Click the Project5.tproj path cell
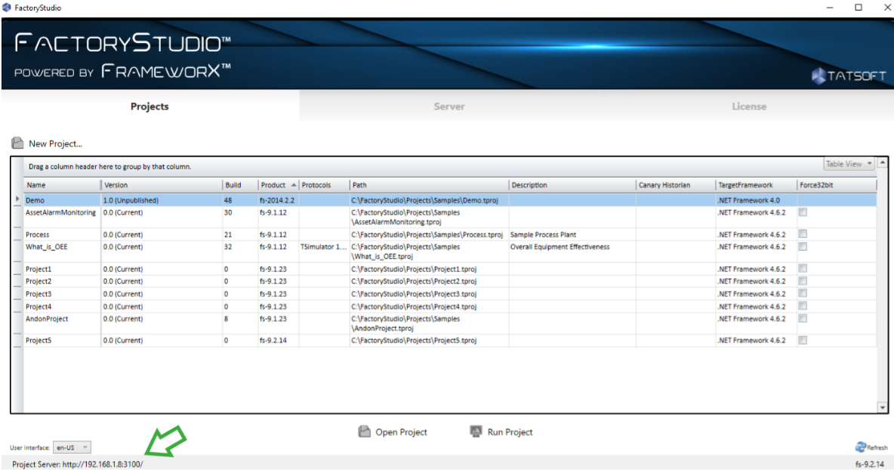 (x=430, y=341)
